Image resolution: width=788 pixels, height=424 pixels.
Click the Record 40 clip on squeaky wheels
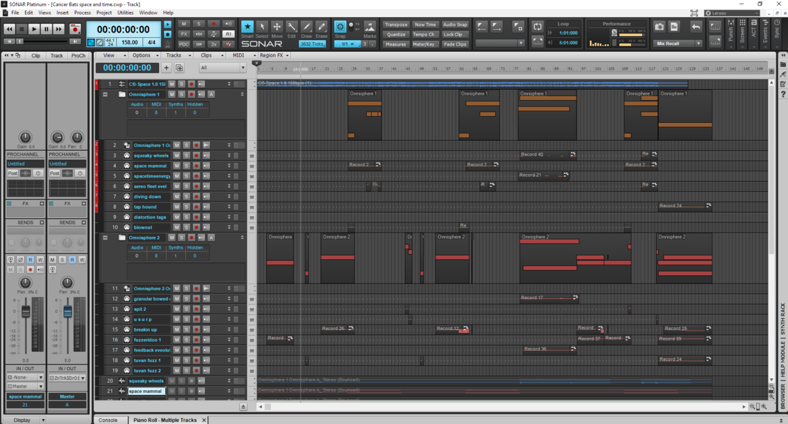click(547, 155)
